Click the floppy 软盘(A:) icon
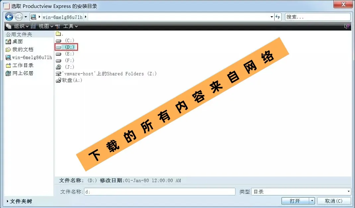This screenshot has width=355, height=208. pos(58,80)
